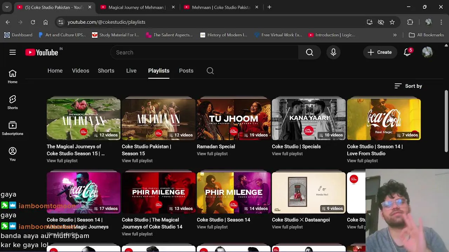Open Shorts in the left sidebar
The width and height of the screenshot is (449, 252).
tap(13, 103)
